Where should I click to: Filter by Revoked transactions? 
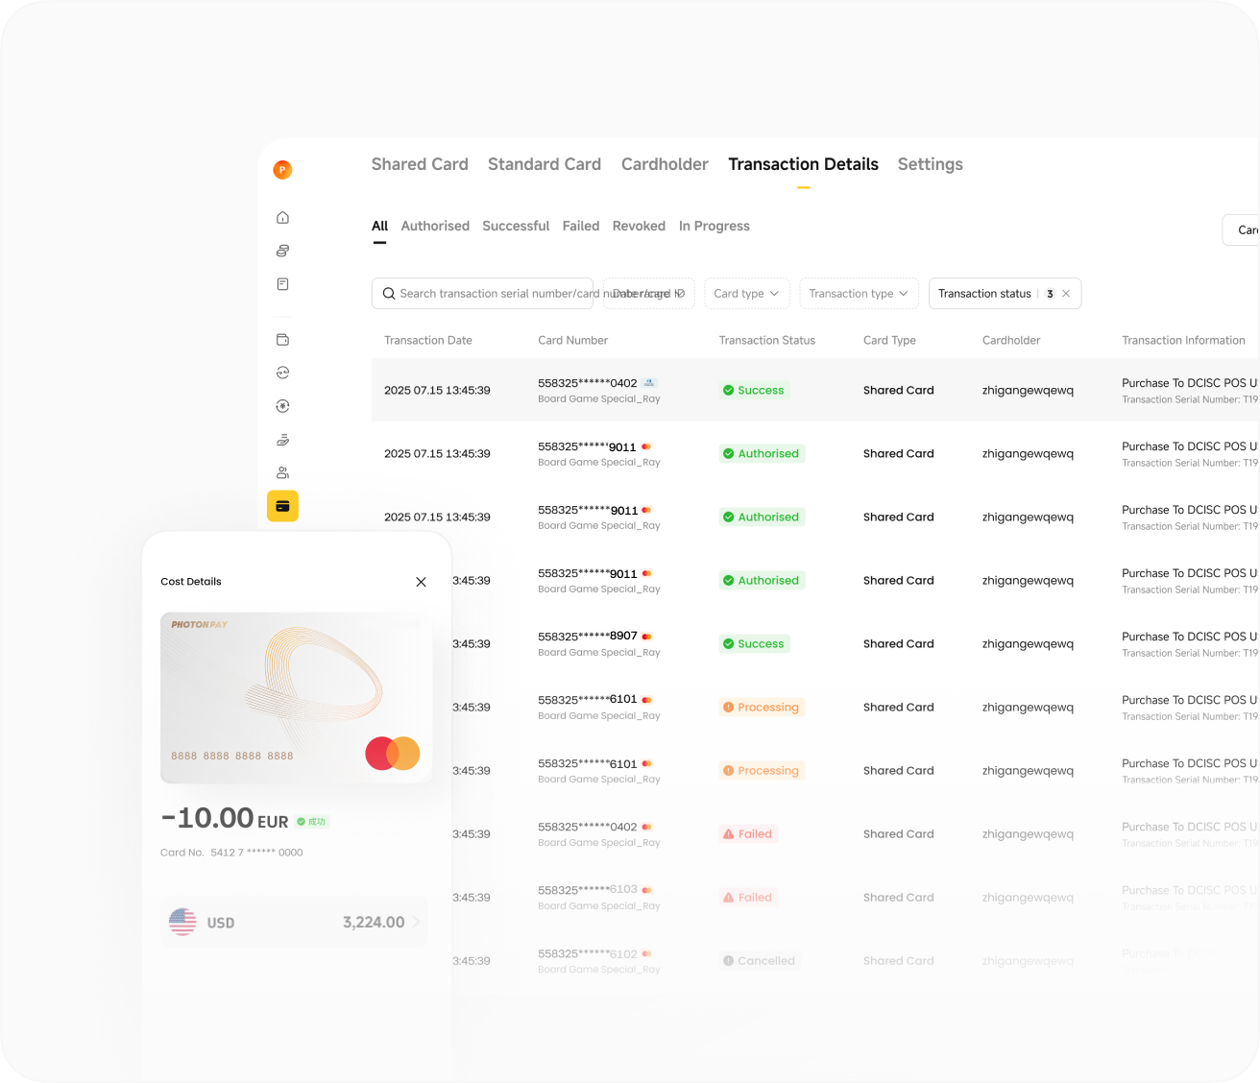click(x=639, y=226)
